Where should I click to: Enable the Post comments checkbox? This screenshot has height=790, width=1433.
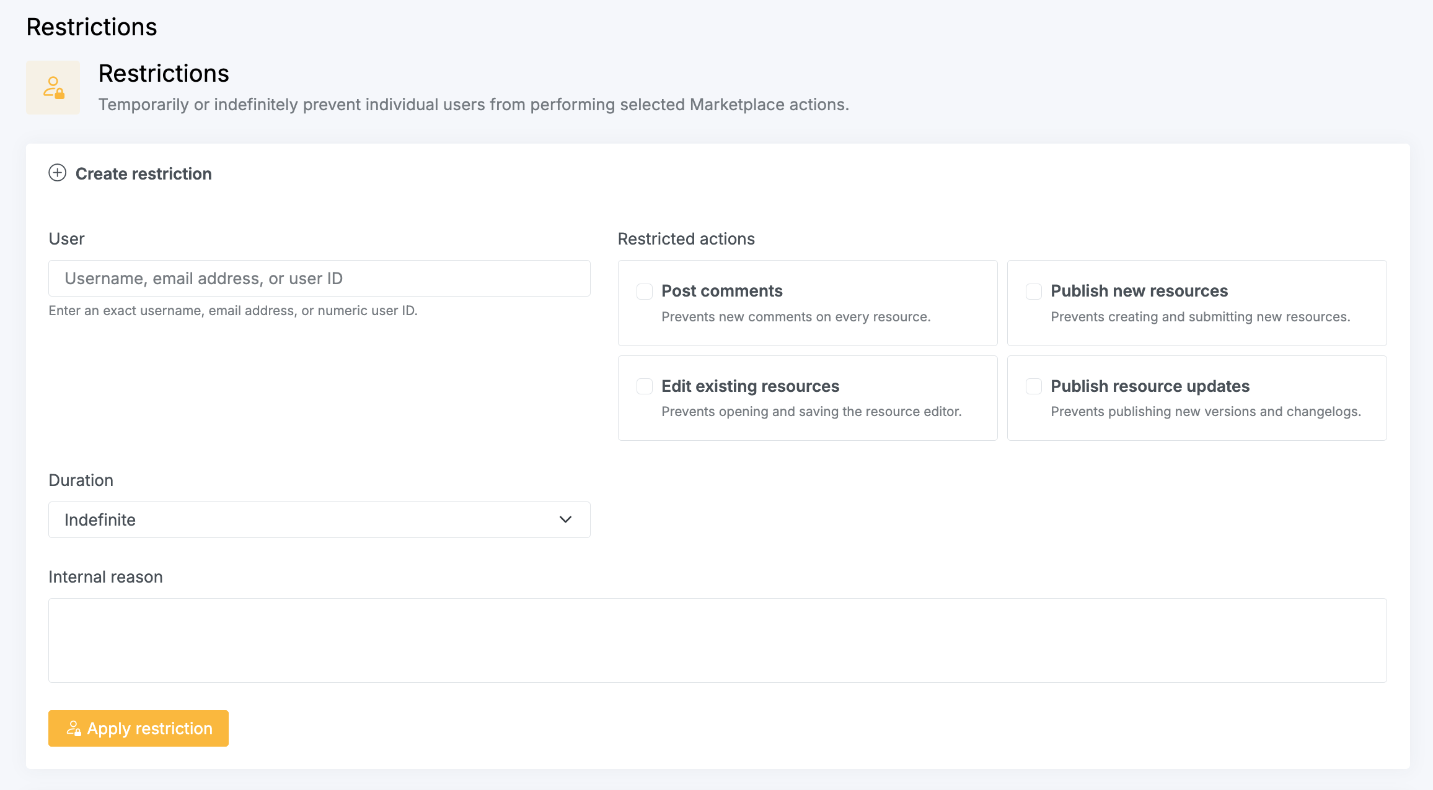pyautogui.click(x=645, y=292)
